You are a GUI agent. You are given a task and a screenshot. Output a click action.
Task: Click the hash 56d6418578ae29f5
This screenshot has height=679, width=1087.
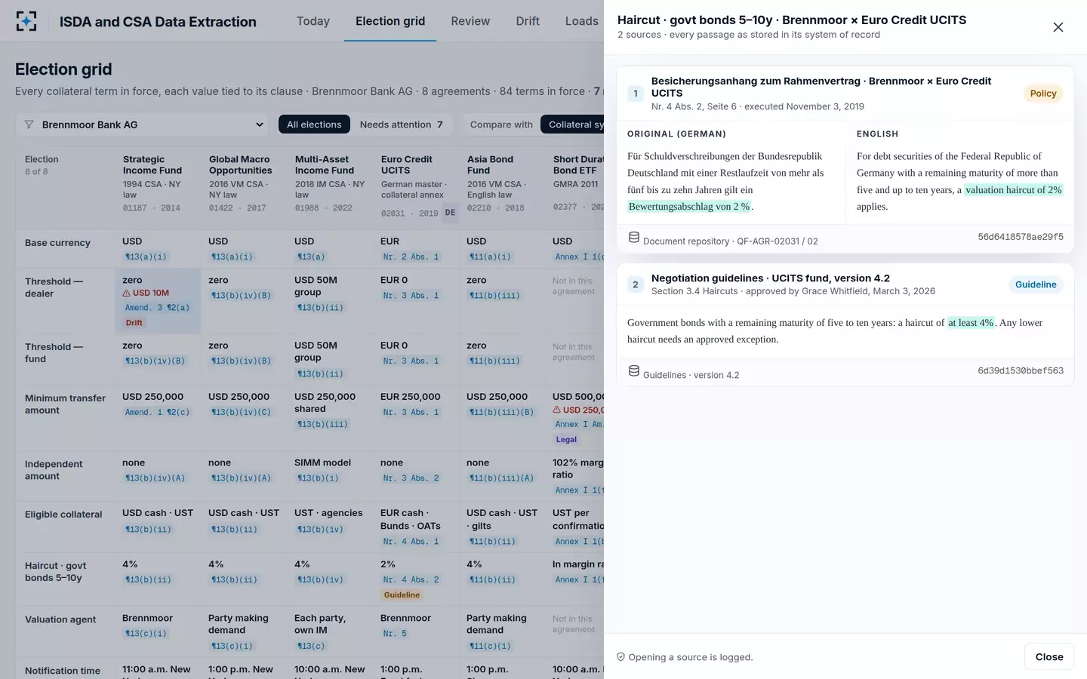click(1021, 237)
